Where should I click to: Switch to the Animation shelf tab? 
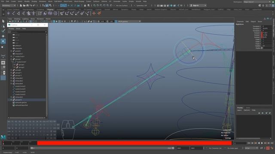[60, 9]
